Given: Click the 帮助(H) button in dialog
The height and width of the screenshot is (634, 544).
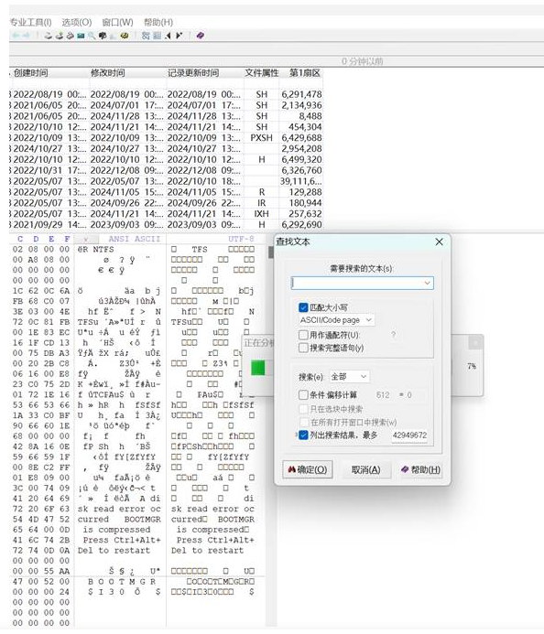Looking at the screenshot, I should 420,469.
